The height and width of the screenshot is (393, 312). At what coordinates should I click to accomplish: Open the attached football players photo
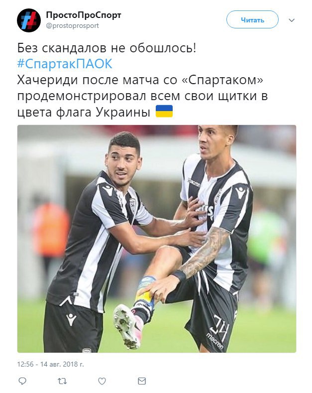coord(157,239)
